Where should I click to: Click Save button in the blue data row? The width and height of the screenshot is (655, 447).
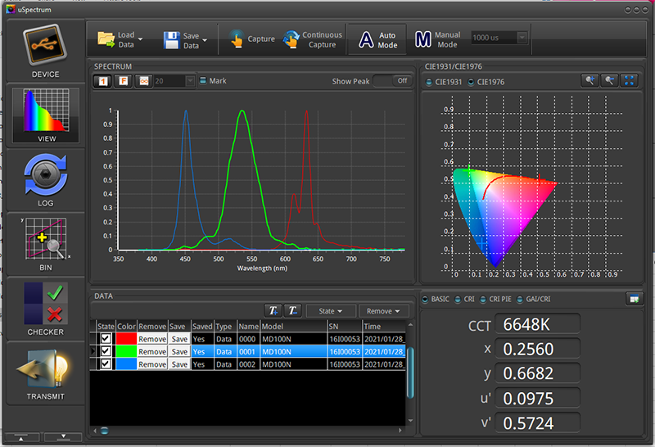pos(179,364)
